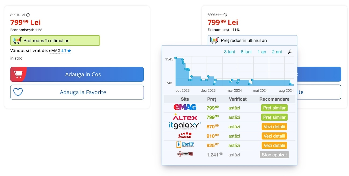Click the rainbow cart icon in the green badge
Image resolution: width=349 pixels, height=176 pixels.
tap(16, 40)
